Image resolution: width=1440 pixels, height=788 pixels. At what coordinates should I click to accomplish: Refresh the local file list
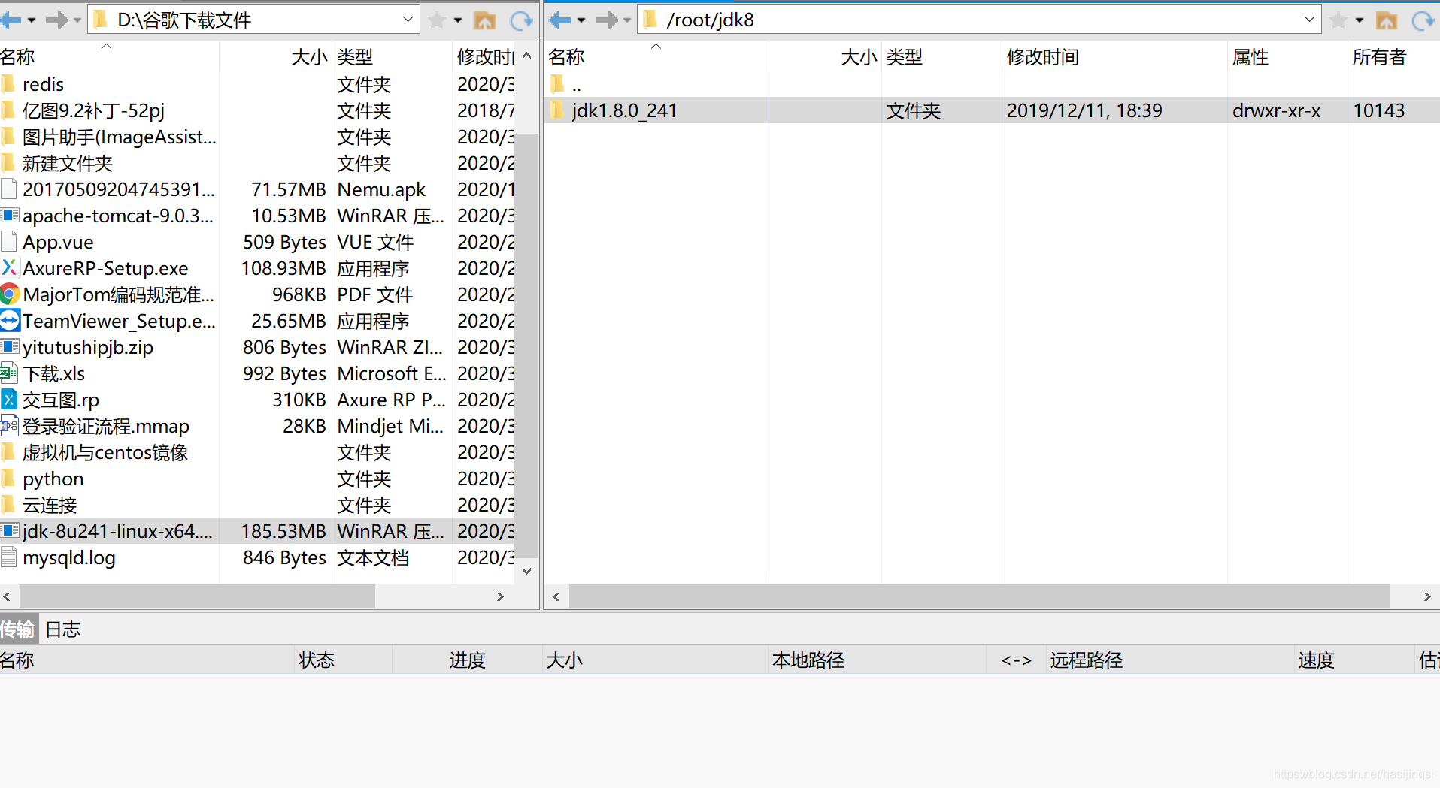pos(521,20)
